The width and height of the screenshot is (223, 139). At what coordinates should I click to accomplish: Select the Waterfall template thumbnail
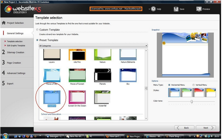click(x=102, y=97)
